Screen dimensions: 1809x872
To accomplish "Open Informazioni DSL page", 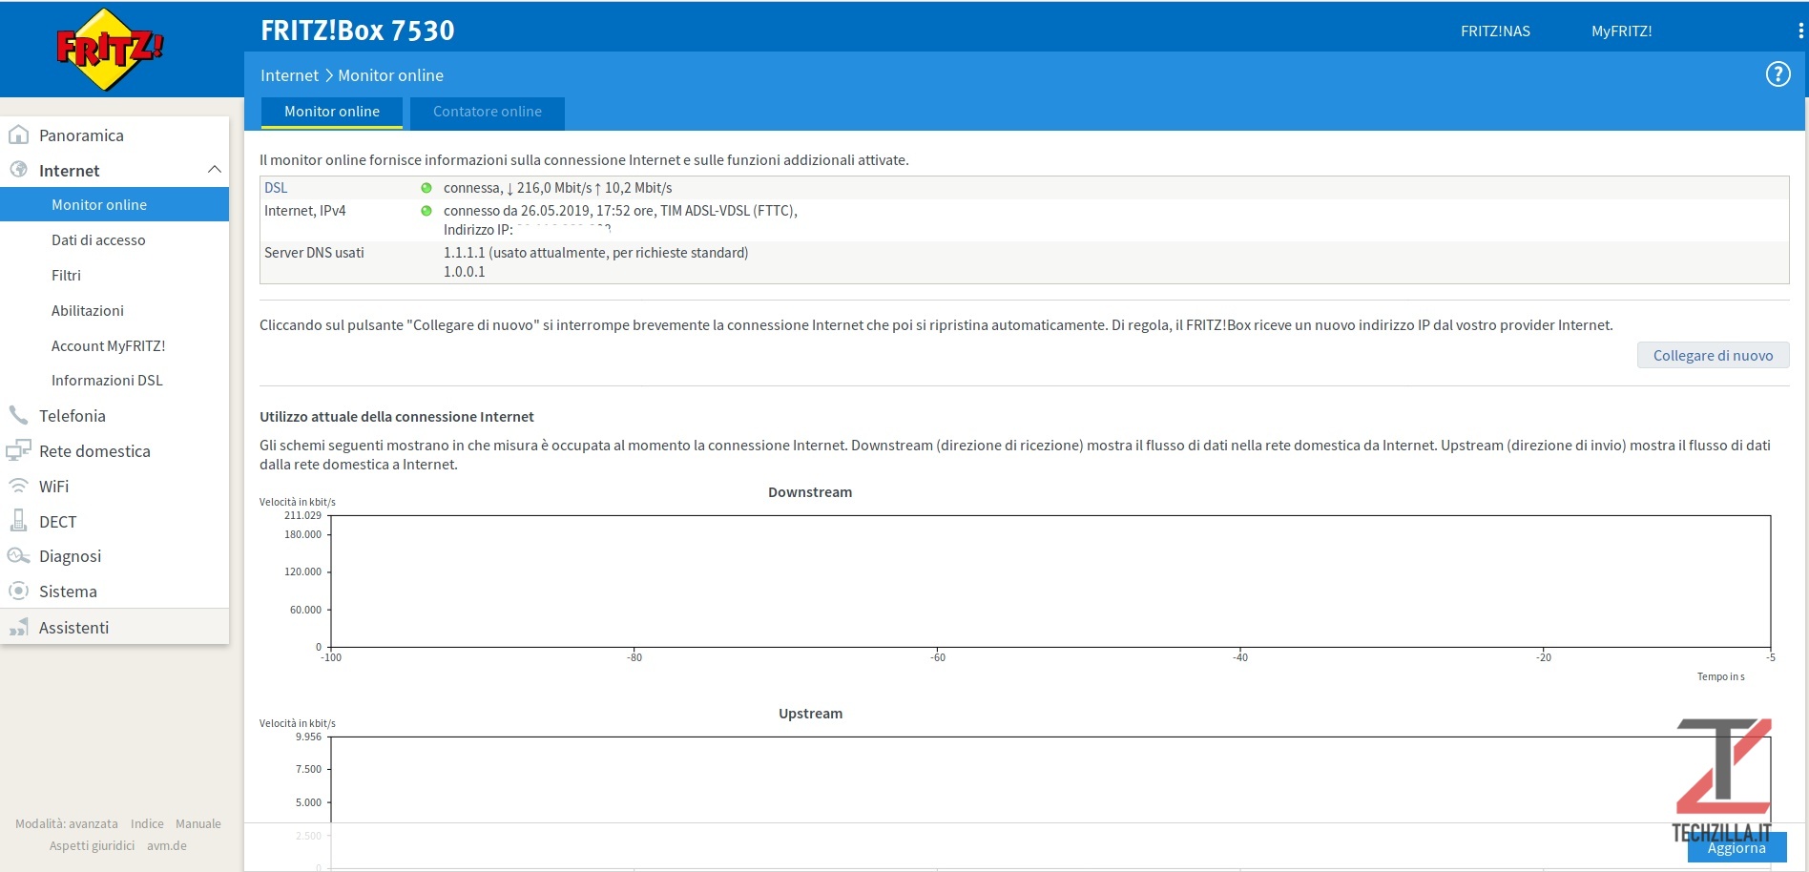I will click(107, 380).
